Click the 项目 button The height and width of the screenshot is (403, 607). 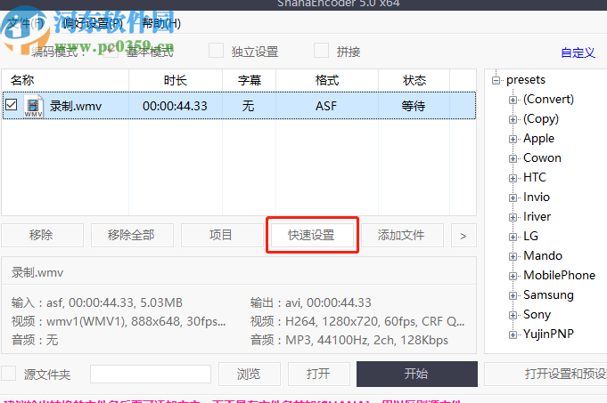click(222, 235)
